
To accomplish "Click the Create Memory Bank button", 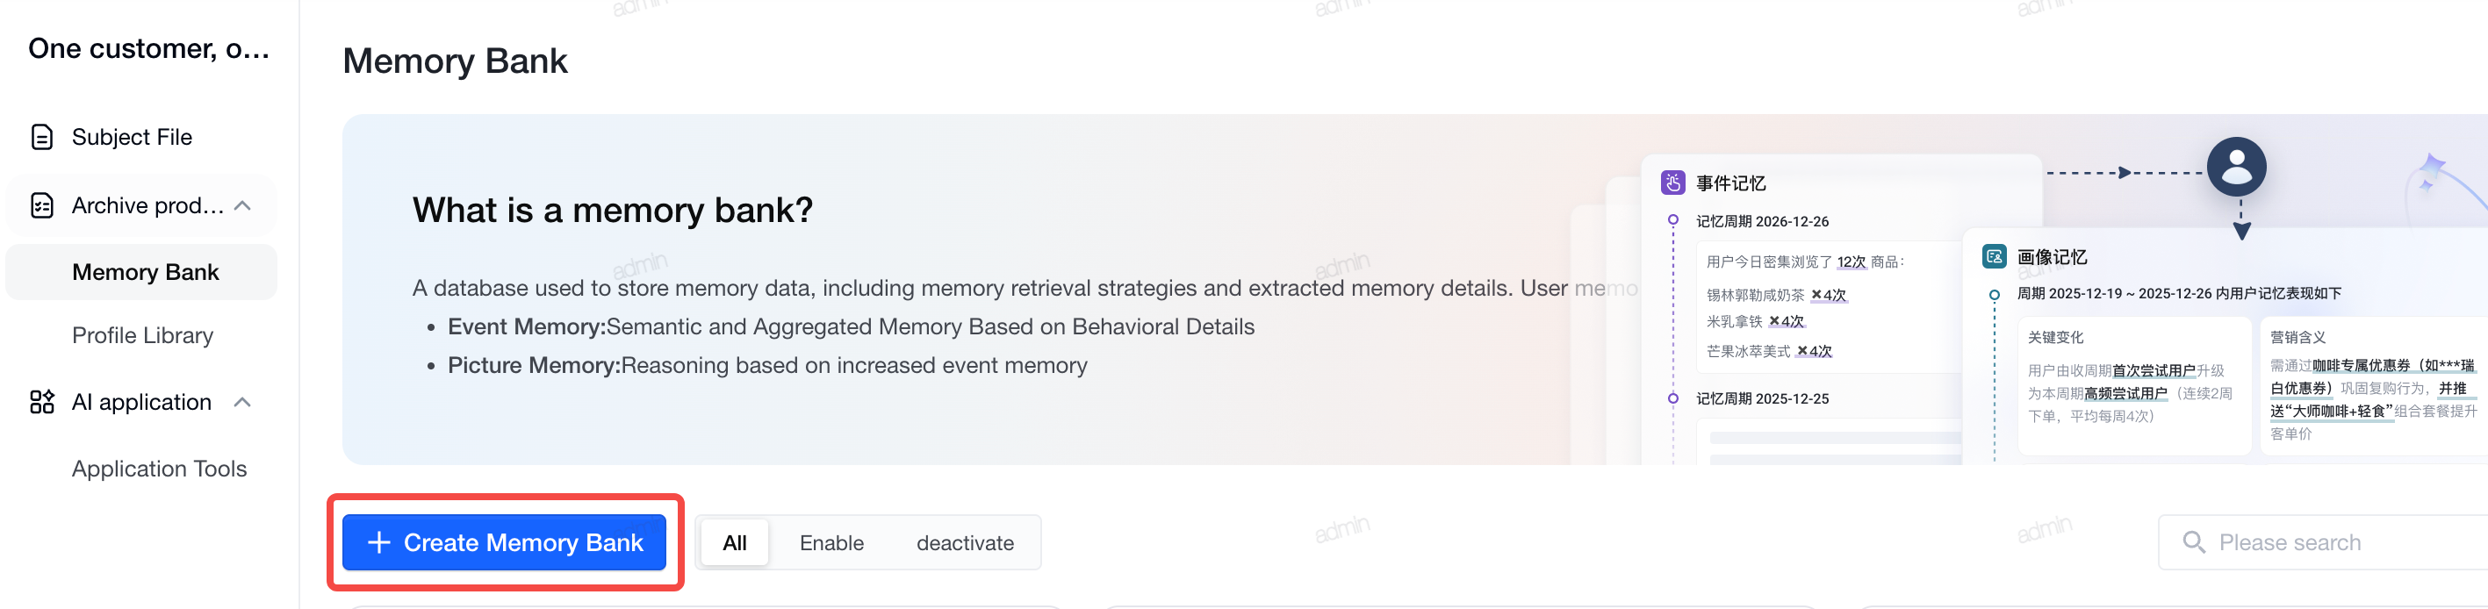I will [x=504, y=542].
